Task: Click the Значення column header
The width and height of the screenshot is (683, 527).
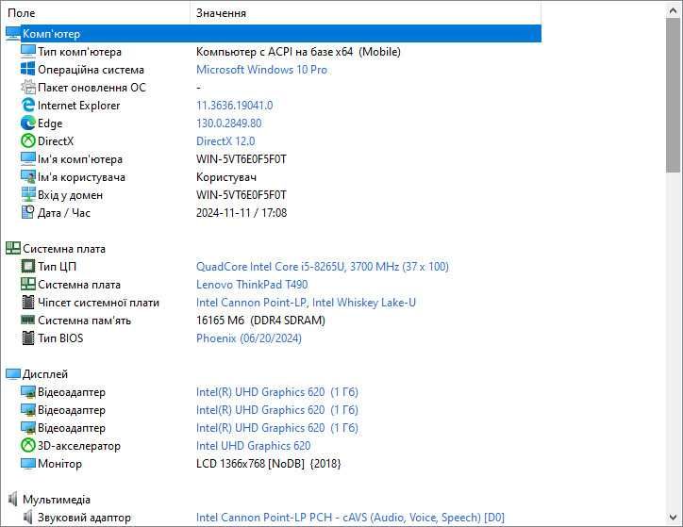Action: pyautogui.click(x=366, y=13)
